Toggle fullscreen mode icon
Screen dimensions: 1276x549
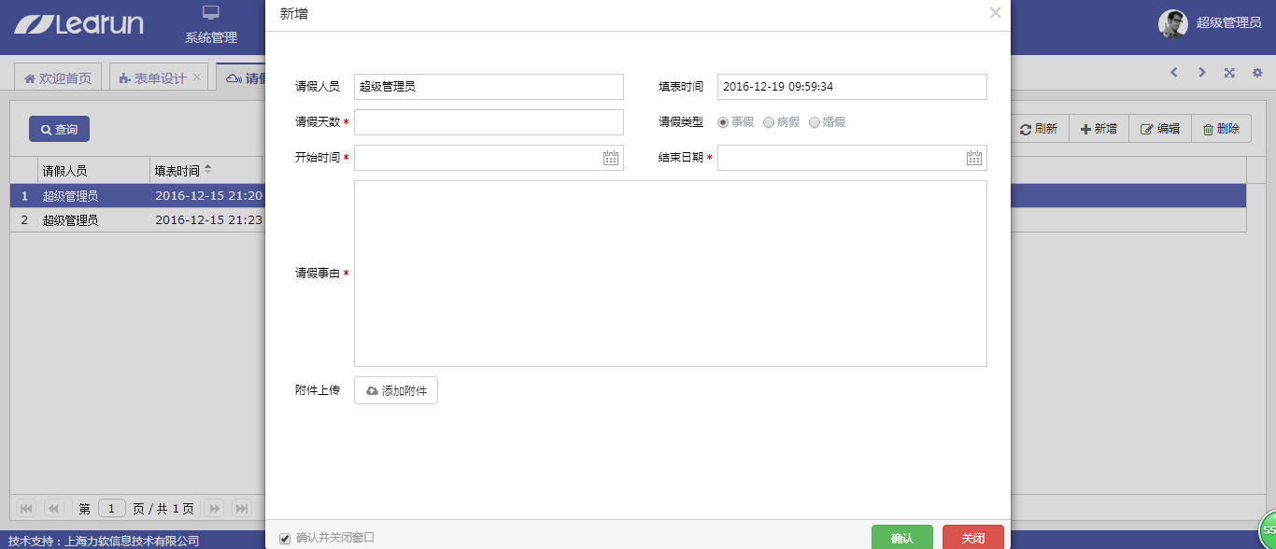tap(1230, 73)
